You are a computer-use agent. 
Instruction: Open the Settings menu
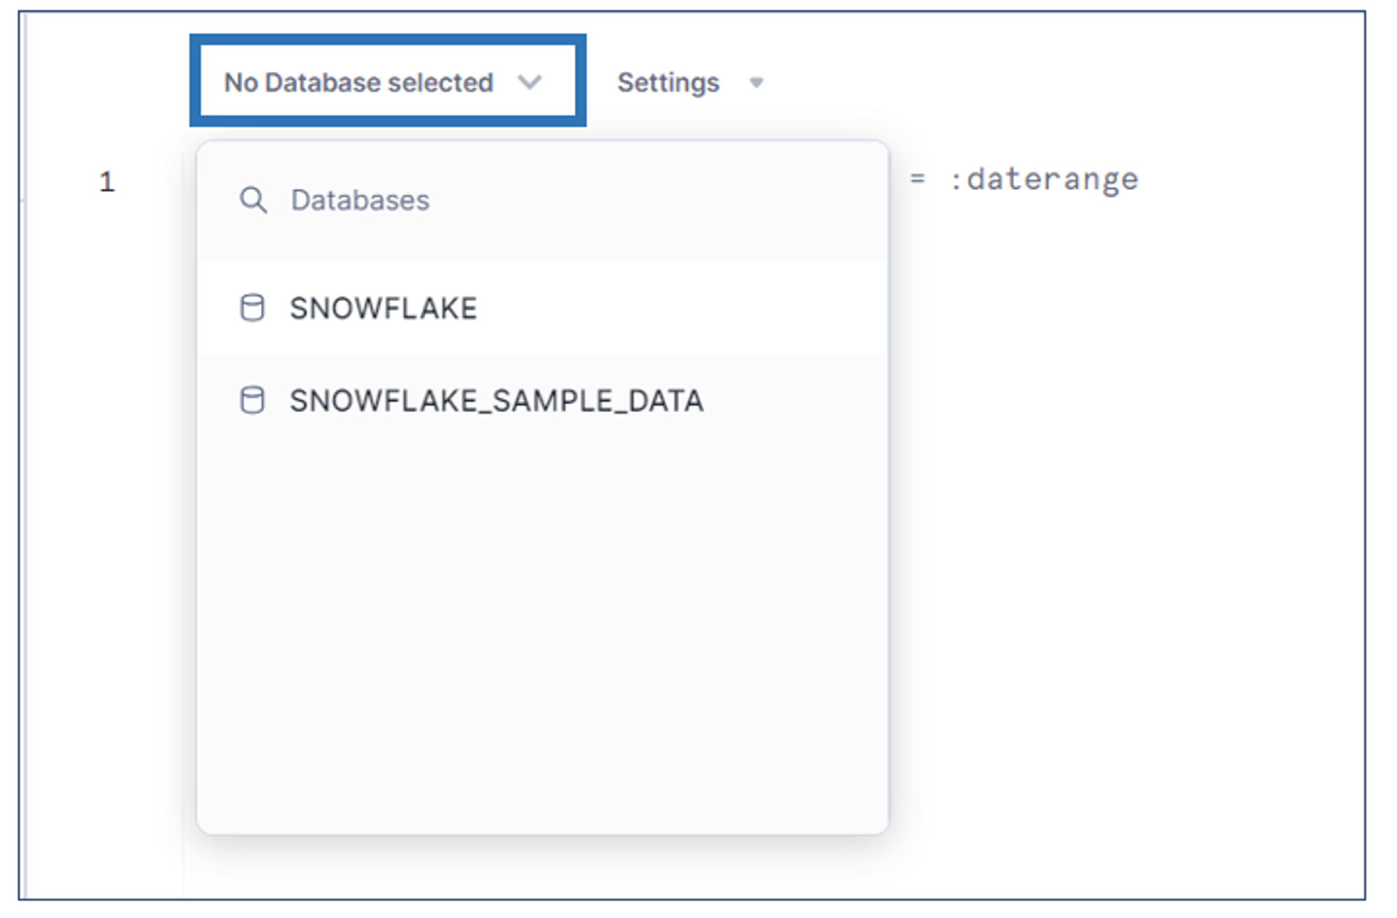[x=668, y=82]
